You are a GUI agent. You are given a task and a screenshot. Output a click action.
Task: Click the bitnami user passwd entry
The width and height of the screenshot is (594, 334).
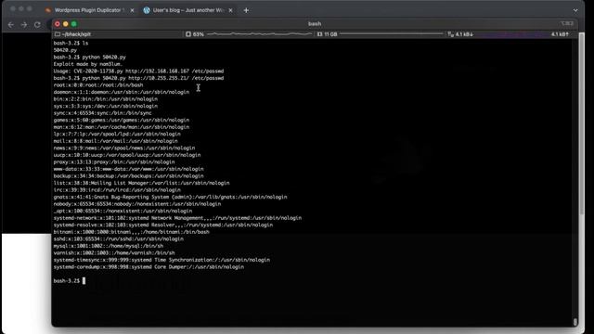(x=132, y=232)
